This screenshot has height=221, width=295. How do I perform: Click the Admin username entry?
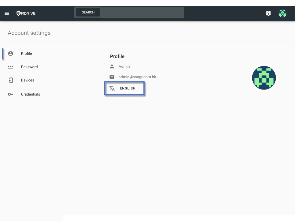tap(124, 66)
